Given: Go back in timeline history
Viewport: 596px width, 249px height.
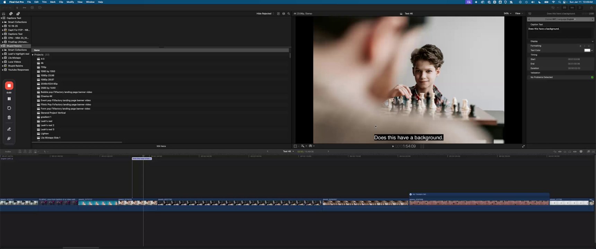Looking at the screenshot, I should pos(268,151).
